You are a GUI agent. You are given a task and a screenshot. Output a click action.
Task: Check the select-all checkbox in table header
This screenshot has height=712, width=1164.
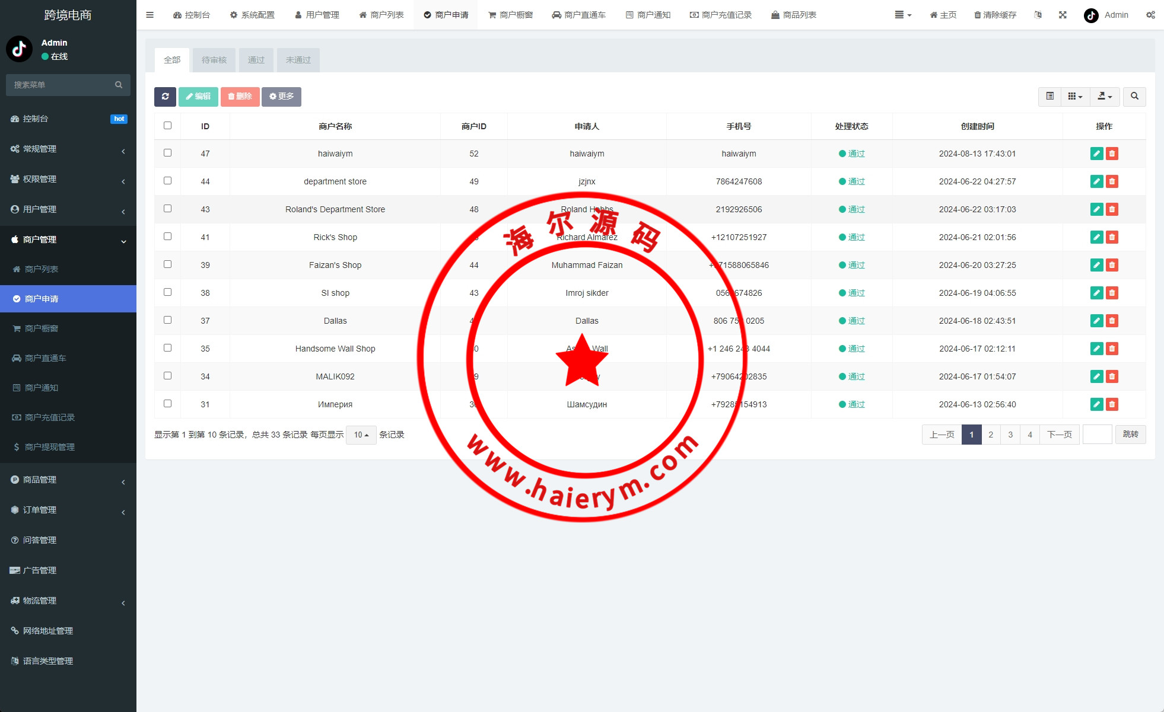pos(167,126)
